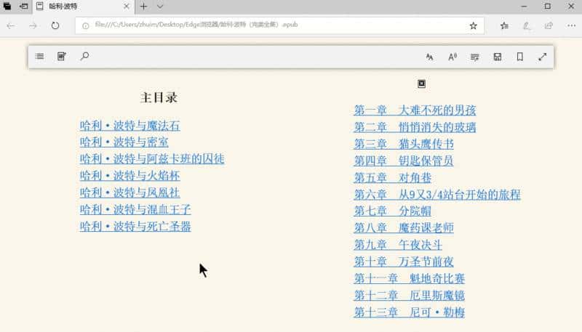Close the 哈利·波特 tab
The width and height of the screenshot is (582, 332).
[126, 7]
